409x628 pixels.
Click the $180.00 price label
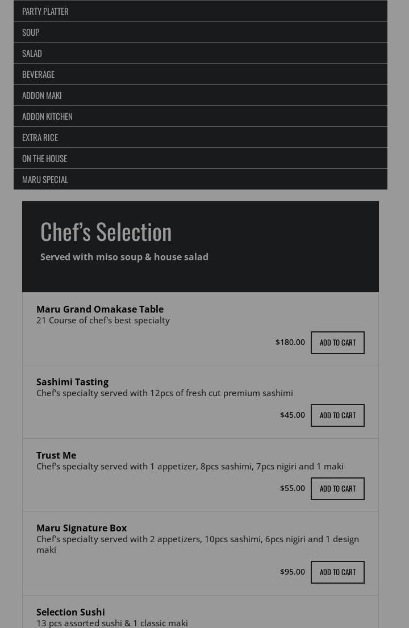(x=290, y=342)
